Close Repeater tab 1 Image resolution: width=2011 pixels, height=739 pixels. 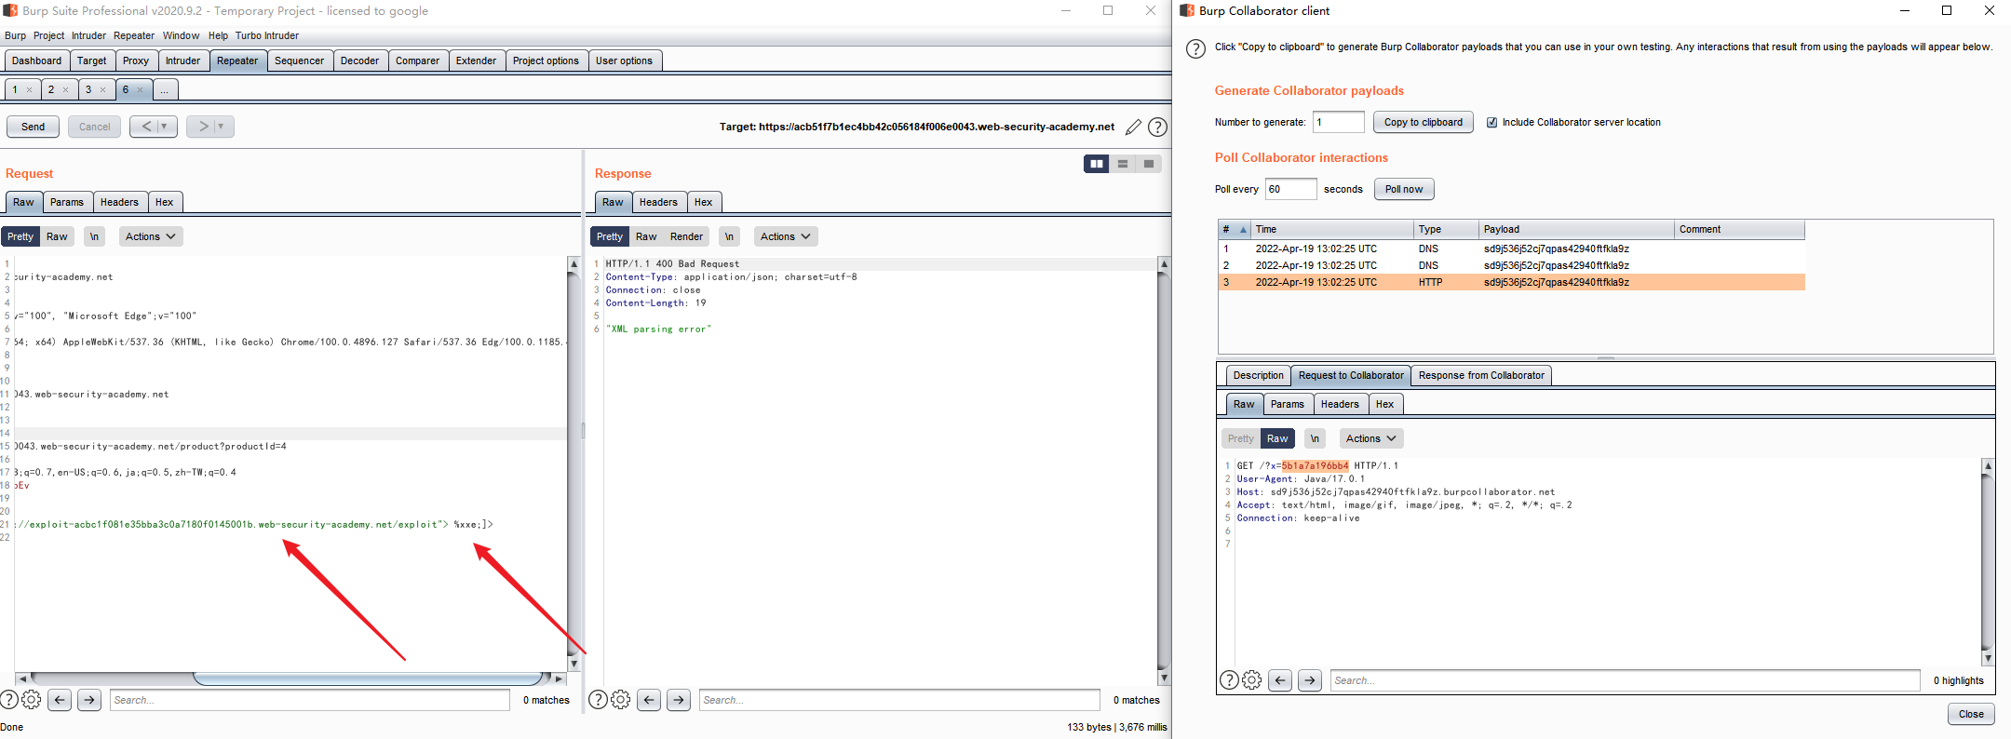point(29,90)
